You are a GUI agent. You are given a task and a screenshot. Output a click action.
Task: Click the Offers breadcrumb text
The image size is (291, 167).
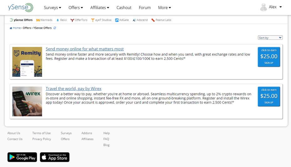pos(27,28)
